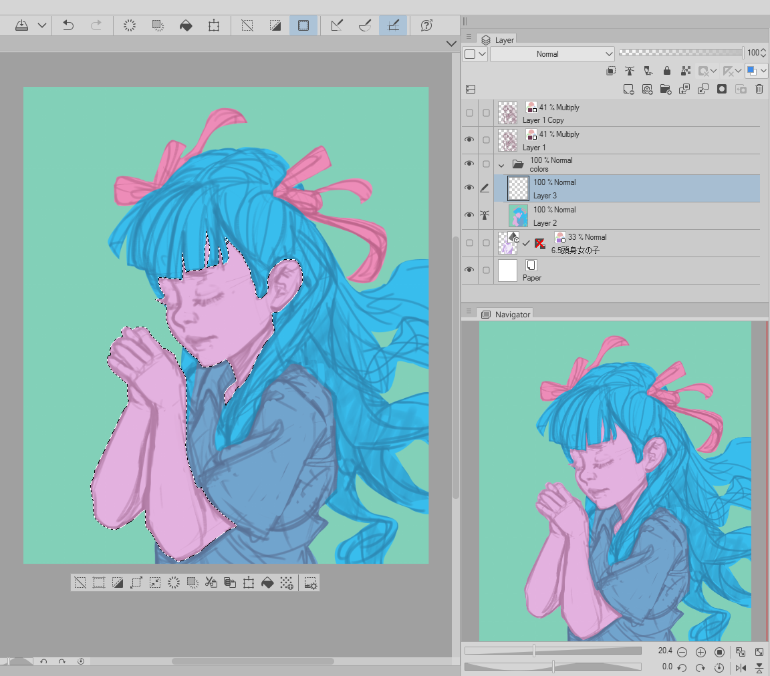Click the Paper layer thumbnail
Image resolution: width=770 pixels, height=676 pixels.
point(508,270)
